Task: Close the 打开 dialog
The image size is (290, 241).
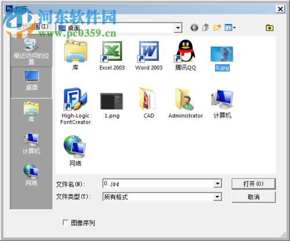Action: coord(280,9)
